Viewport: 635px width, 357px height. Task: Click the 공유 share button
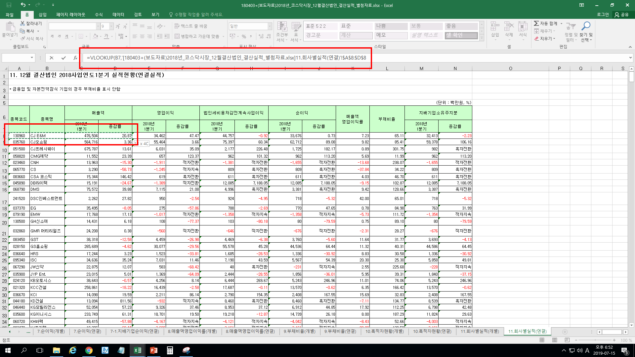(622, 15)
